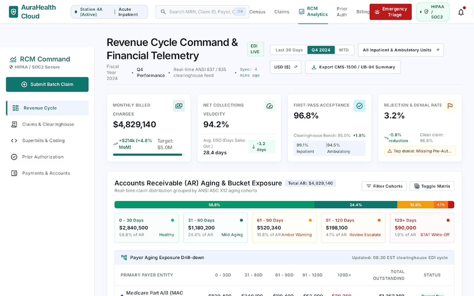Image resolution: width=474 pixels, height=296 pixels.
Task: Switch to the Prior Auth tab
Action: 342,12
